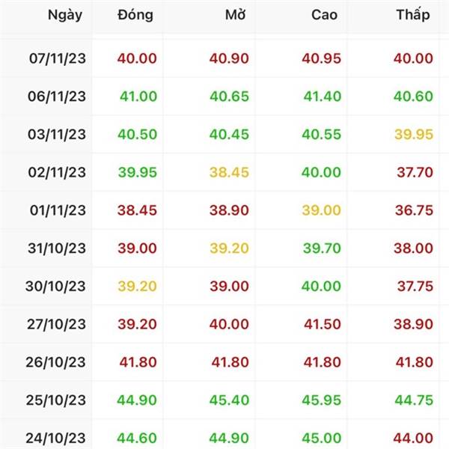This screenshot has height=449, width=449.
Task: Select the 03/11/23 date cell
Action: (x=57, y=134)
